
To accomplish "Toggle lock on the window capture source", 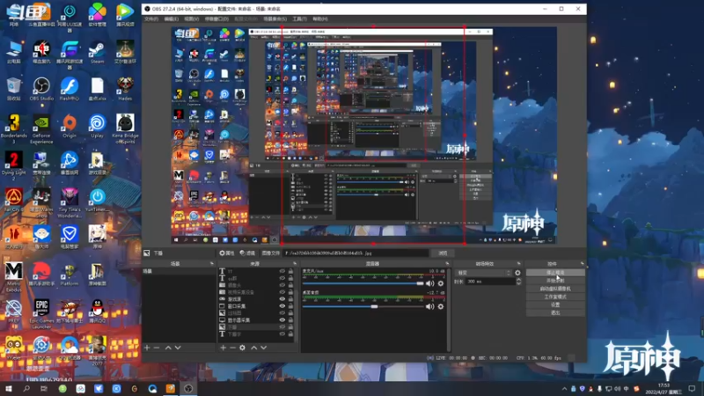I will pos(290,305).
